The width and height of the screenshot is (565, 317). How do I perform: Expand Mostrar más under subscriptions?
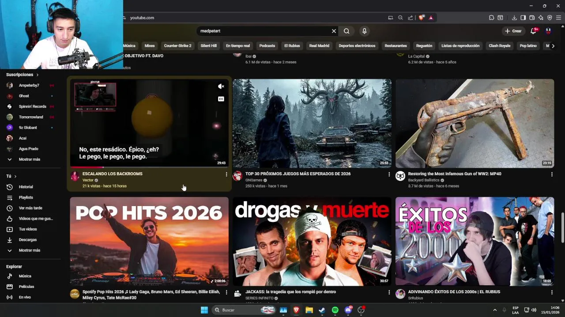pos(30,159)
